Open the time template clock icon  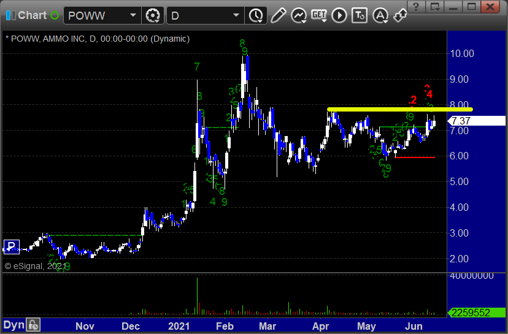coord(256,15)
